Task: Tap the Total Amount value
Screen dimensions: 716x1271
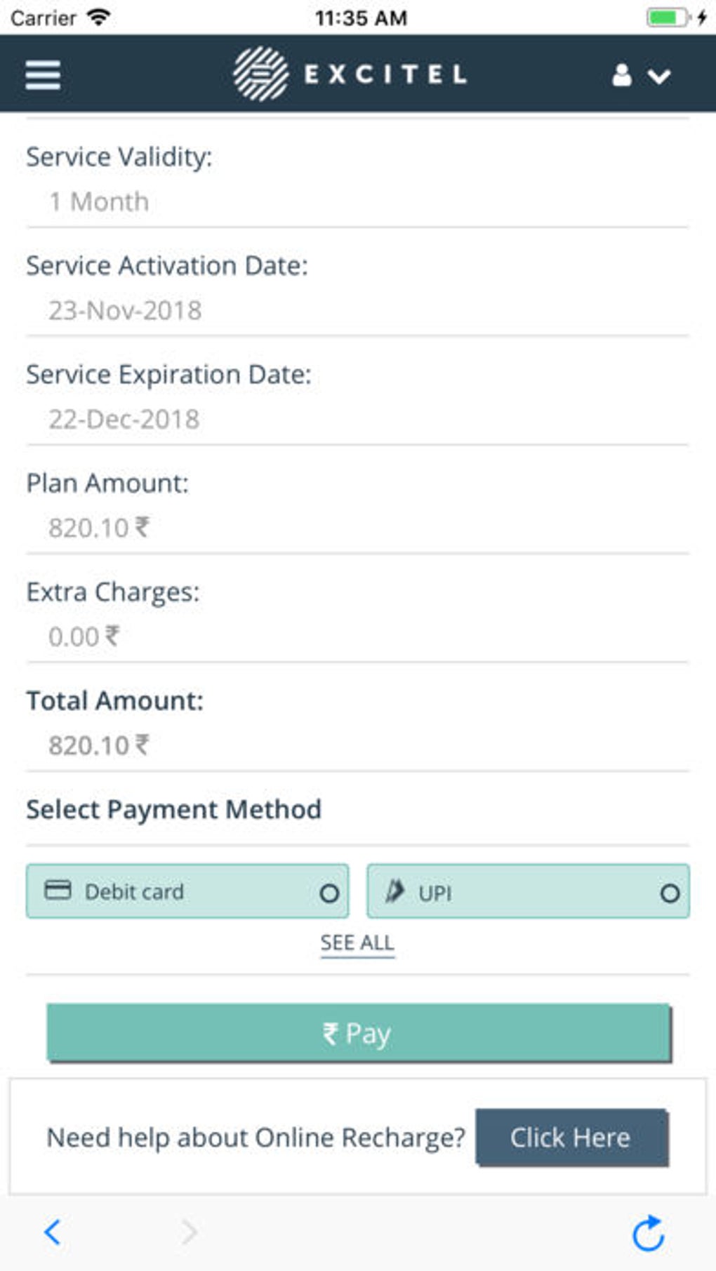Action: (98, 745)
